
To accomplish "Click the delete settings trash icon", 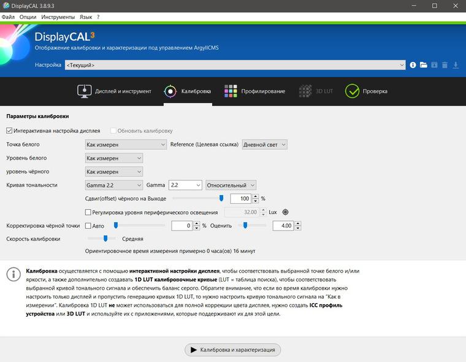I will click(x=445, y=65).
